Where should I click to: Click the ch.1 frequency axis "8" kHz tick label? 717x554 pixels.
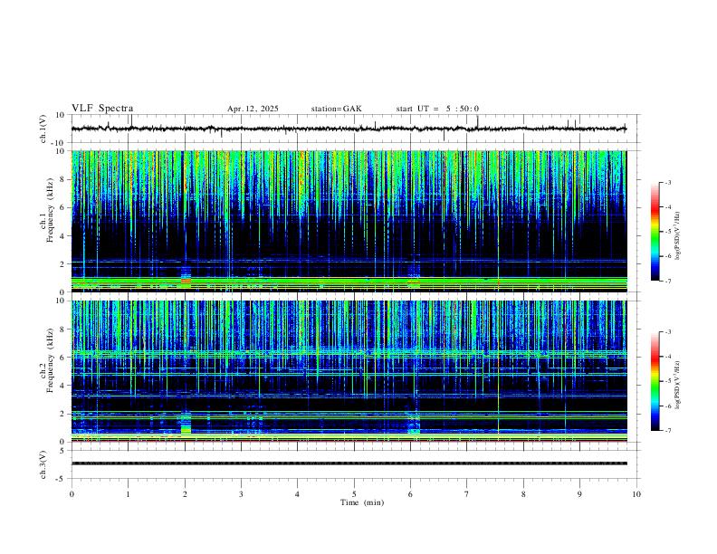[62, 179]
